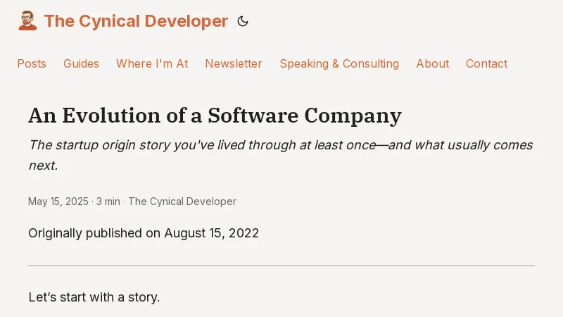
Task: Click the bearded avatar logo icon
Action: tap(27, 21)
